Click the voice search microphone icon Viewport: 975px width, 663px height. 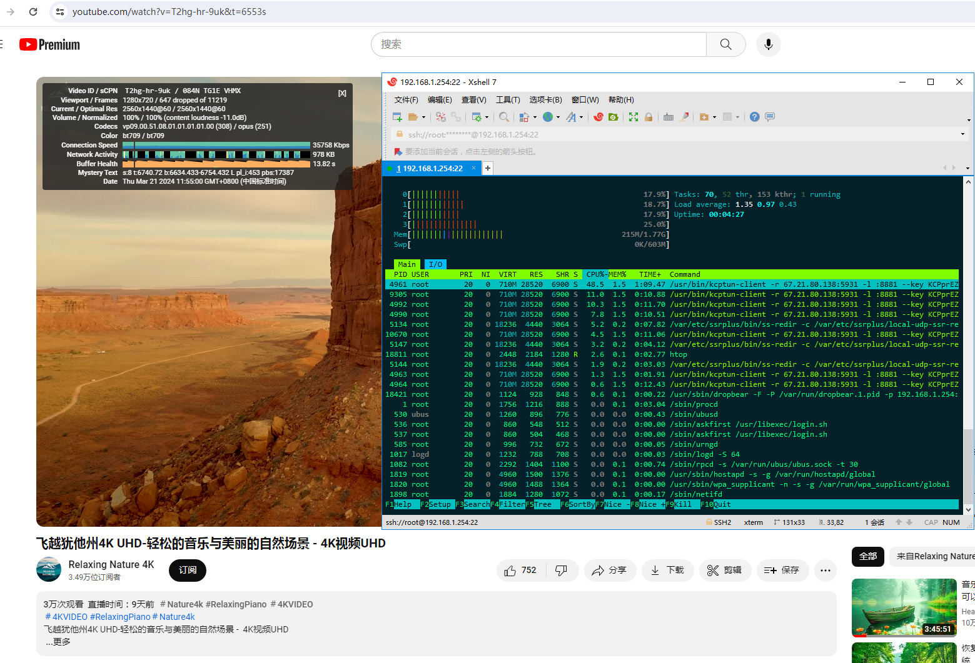tap(769, 44)
